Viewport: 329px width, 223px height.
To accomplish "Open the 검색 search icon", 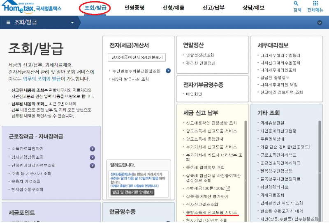I will point(296,3).
